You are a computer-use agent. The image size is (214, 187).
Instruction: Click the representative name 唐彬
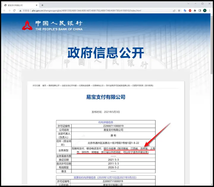click(114, 136)
